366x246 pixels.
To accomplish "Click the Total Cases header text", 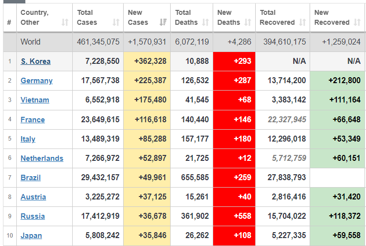I will 87,17.
